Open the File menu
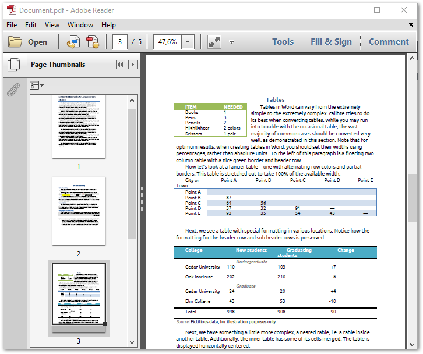The width and height of the screenshot is (423, 354). coord(12,25)
